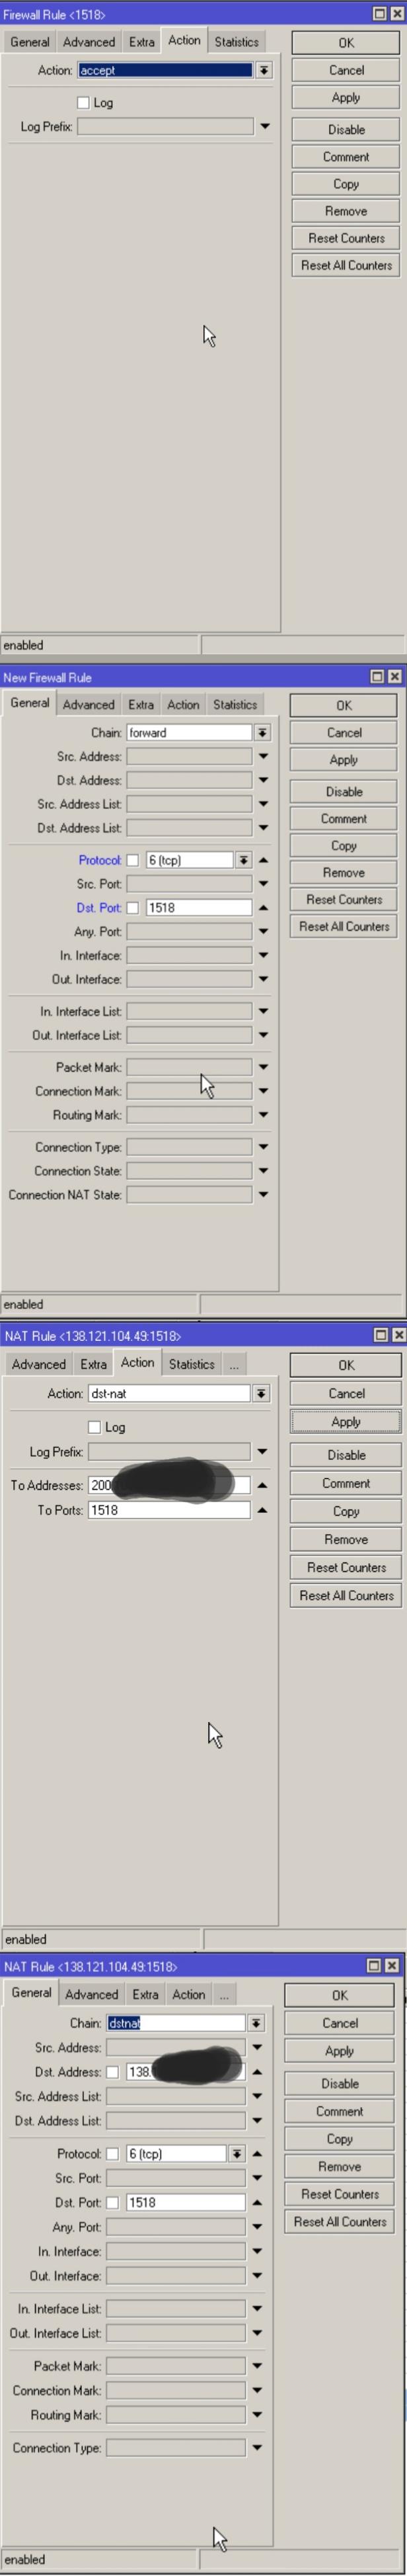Open Statistics tab in Firewall Rule <1518>
The height and width of the screenshot is (2576, 407).
point(237,42)
